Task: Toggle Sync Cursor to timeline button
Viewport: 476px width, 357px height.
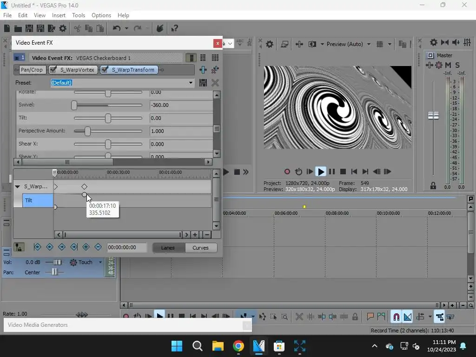Action: click(19, 247)
